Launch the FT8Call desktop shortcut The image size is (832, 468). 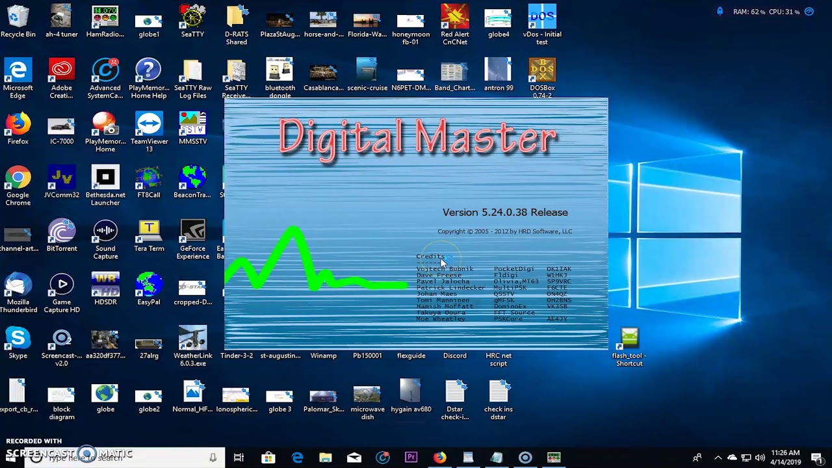pyautogui.click(x=149, y=182)
